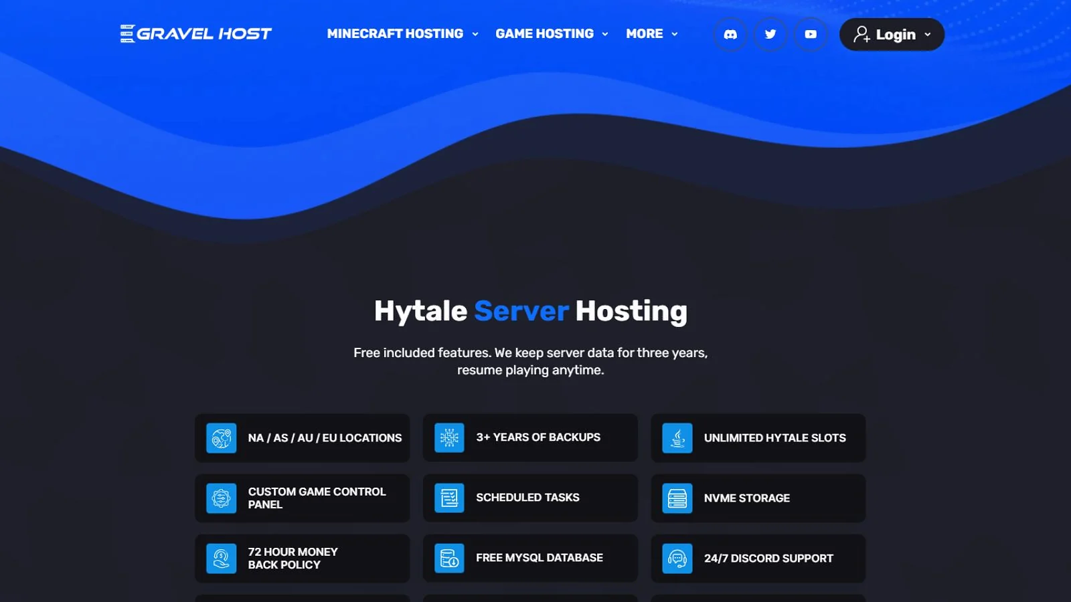Click the Scheduled Tasks label

(x=527, y=498)
